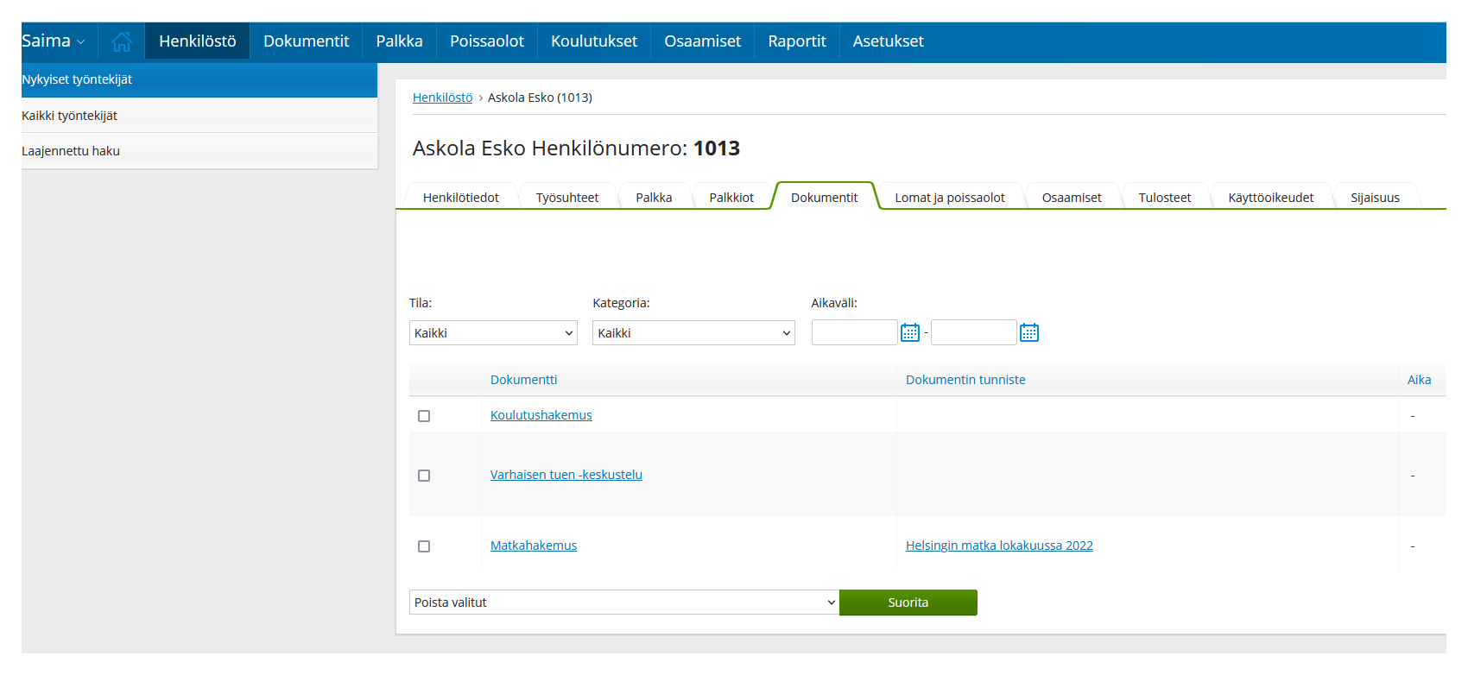The height and width of the screenshot is (675, 1468).
Task: Open the Tila dropdown
Action: (493, 333)
